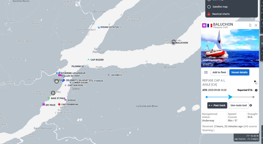
Task: Open Vessel details for BALUCHON
Action: 239,72
